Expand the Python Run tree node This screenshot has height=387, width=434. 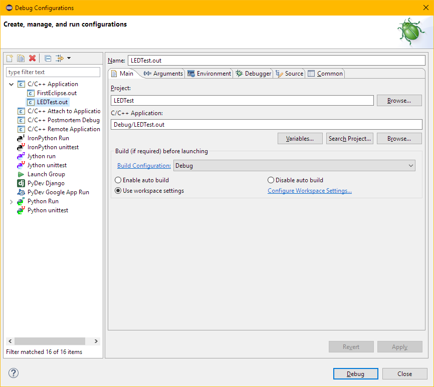(12, 201)
